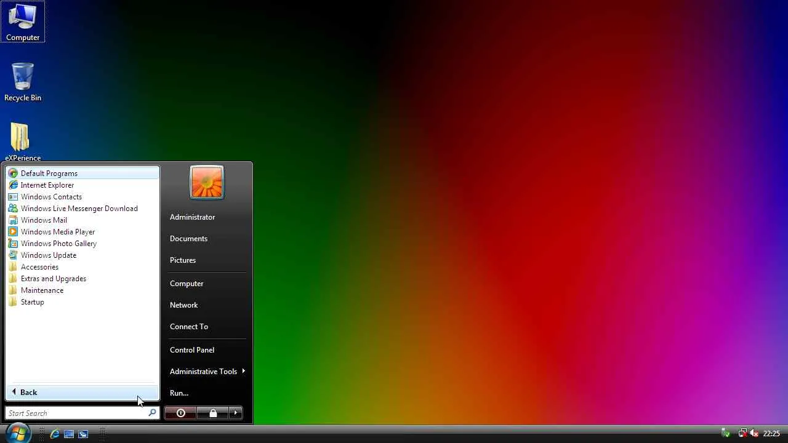Select the Computer desktop icon
Viewport: 788px width, 443px height.
click(x=23, y=22)
